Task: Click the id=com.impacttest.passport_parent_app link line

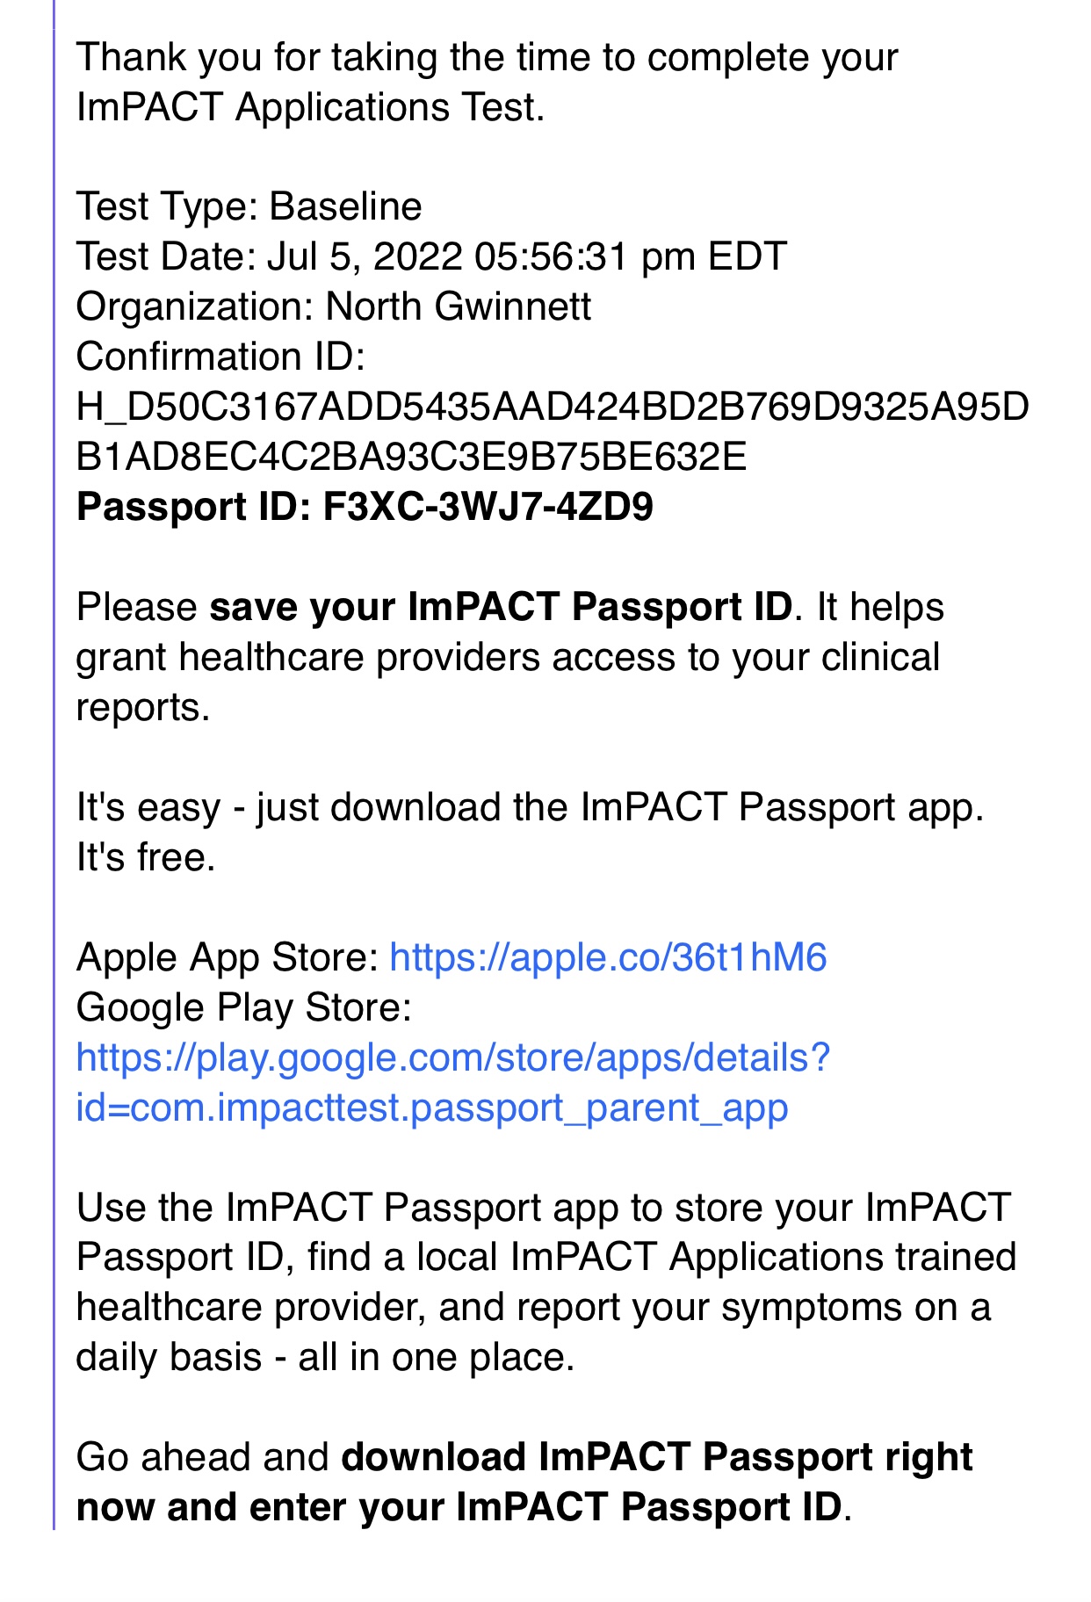Action: (x=432, y=1108)
